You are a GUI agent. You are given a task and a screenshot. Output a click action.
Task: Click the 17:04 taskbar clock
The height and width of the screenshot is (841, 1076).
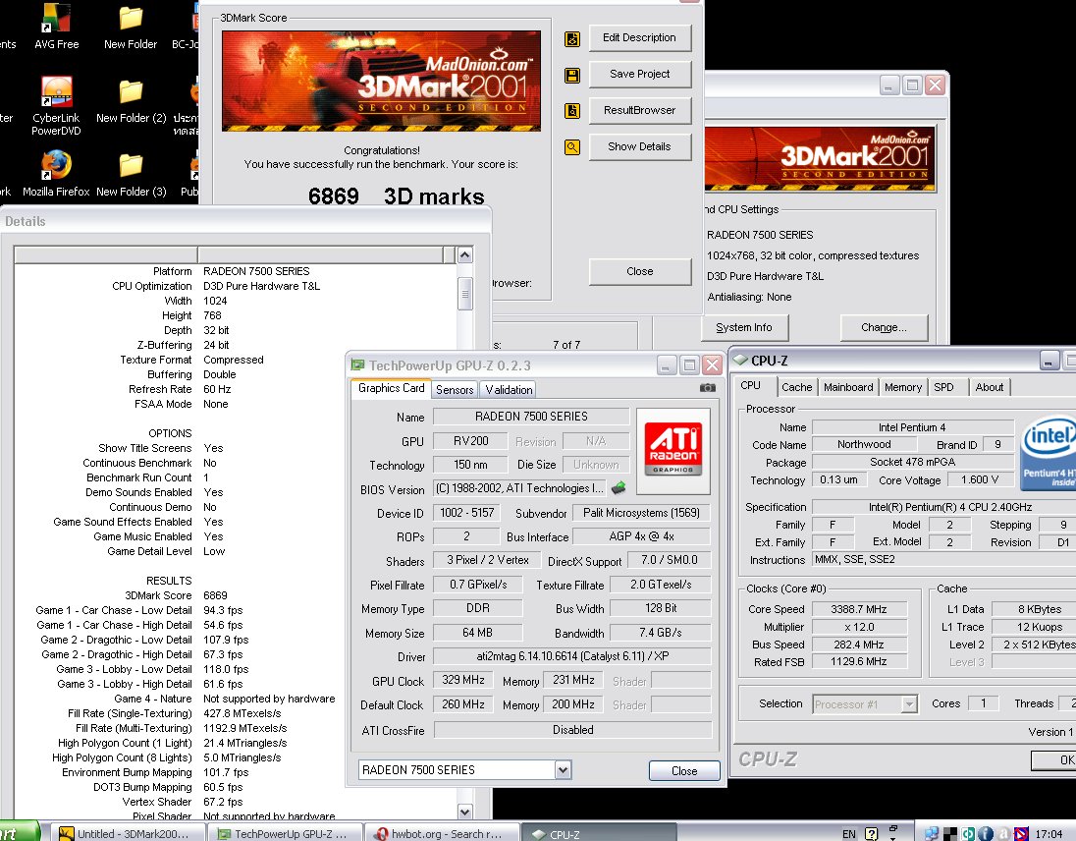point(1049,834)
